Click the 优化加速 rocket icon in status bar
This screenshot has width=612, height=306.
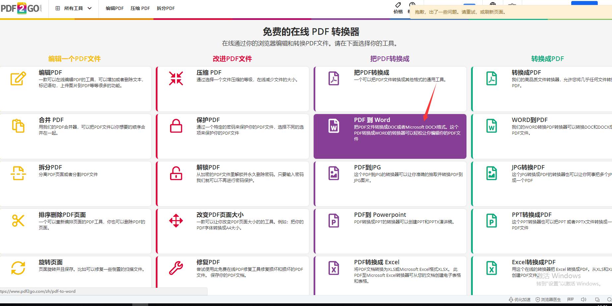click(x=511, y=299)
